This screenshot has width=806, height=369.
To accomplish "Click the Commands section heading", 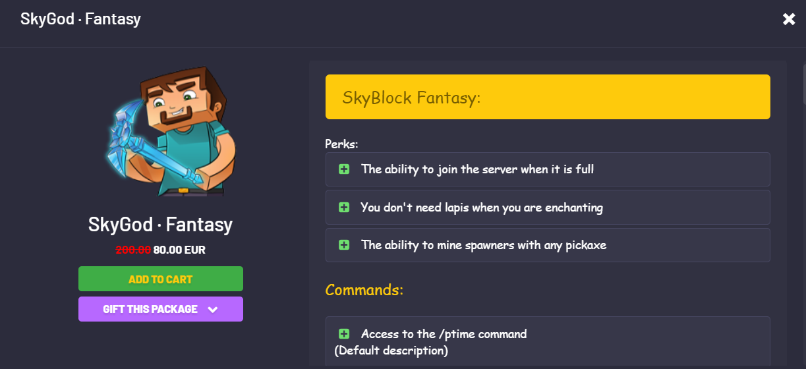I will tap(364, 290).
